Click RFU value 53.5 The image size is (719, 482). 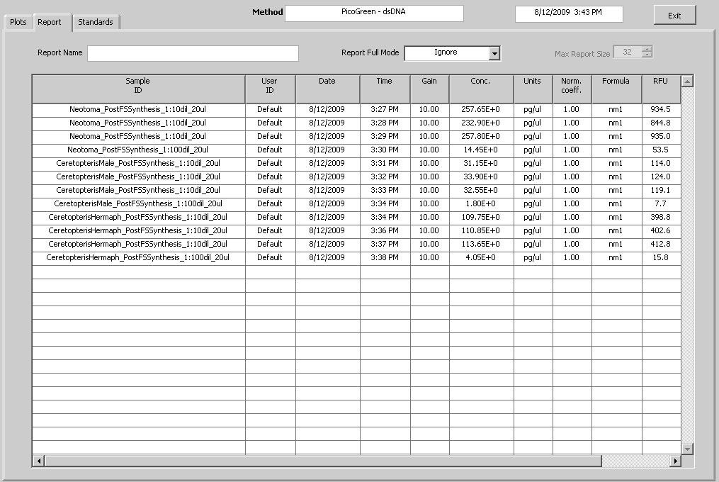click(661, 150)
